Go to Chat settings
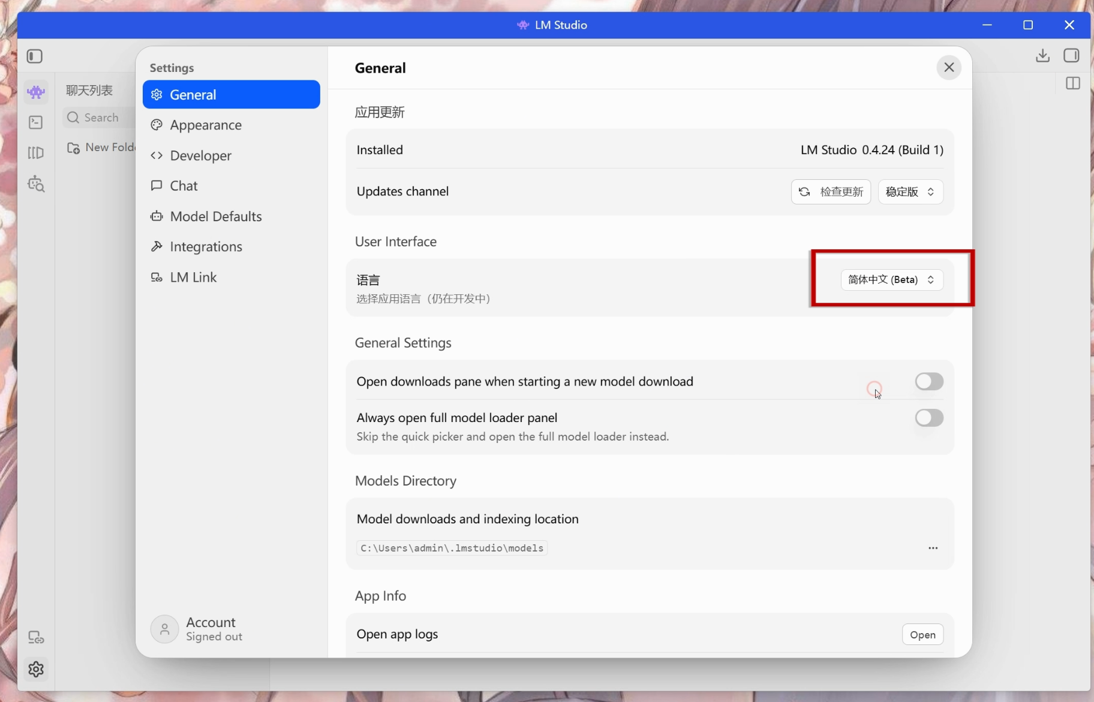1094x702 pixels. (232, 186)
